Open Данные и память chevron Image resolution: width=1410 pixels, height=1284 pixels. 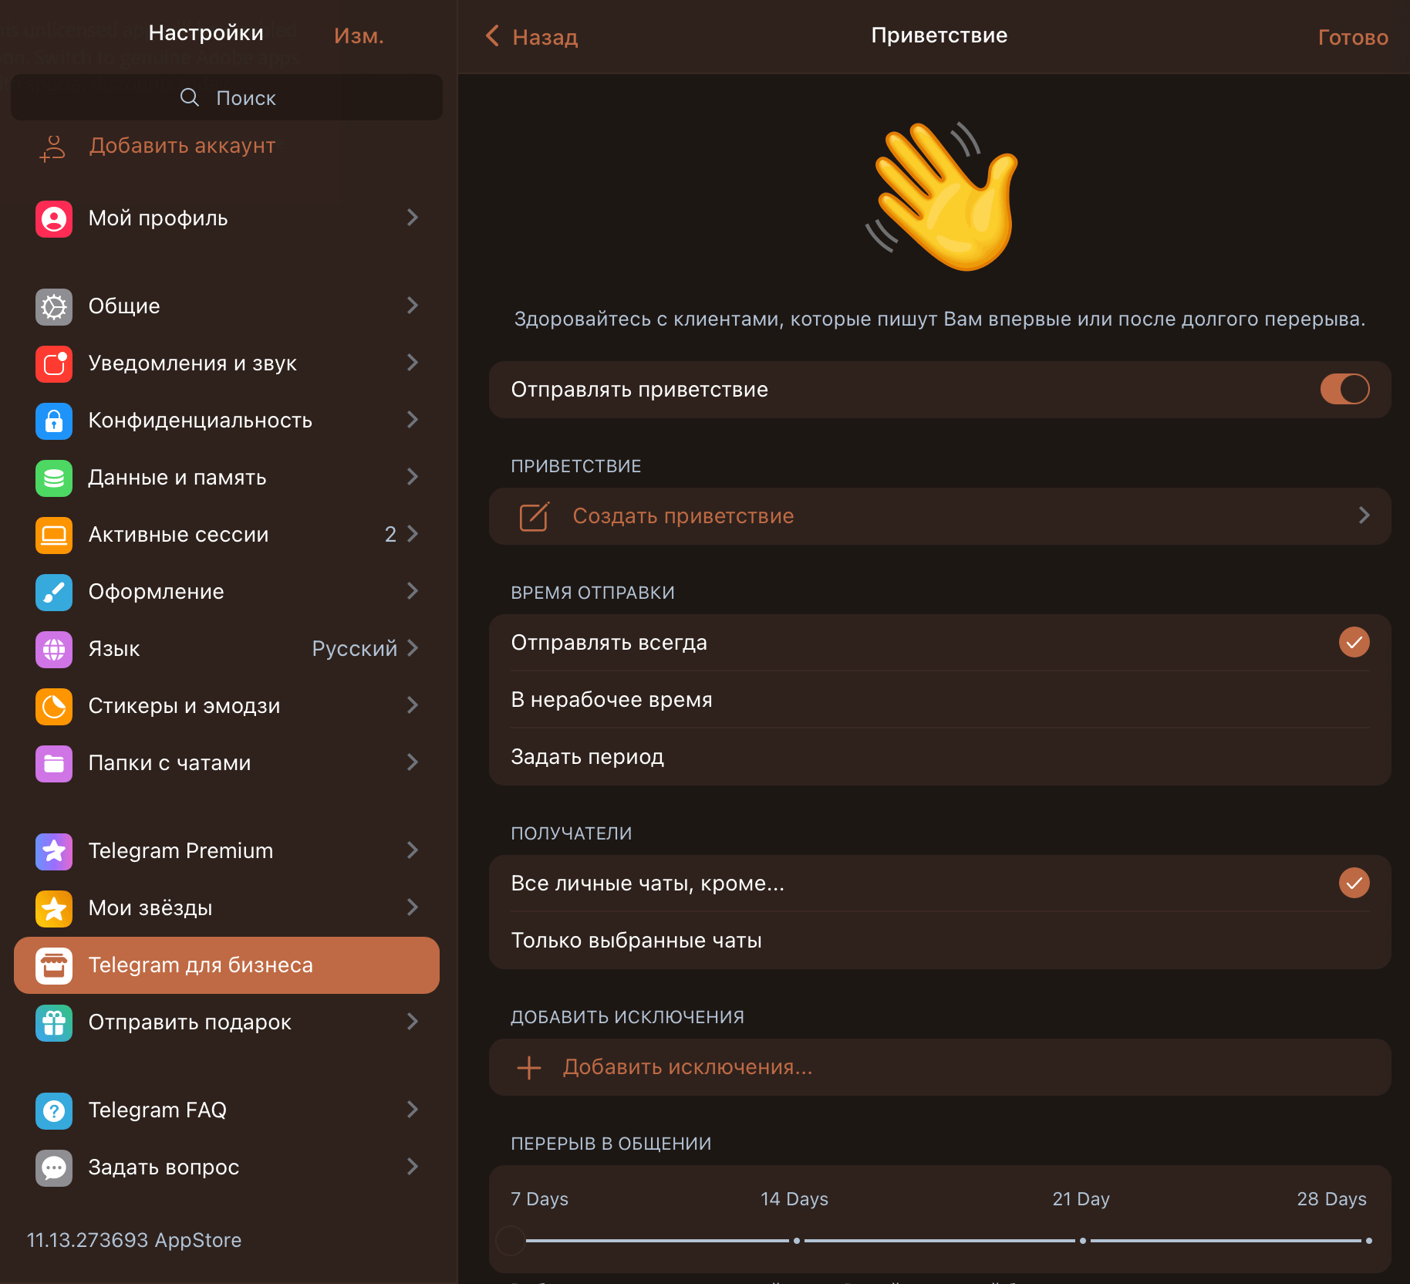[x=413, y=478]
